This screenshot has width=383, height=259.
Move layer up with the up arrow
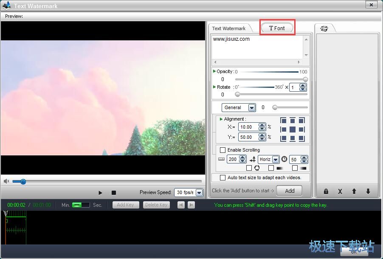tap(354, 191)
